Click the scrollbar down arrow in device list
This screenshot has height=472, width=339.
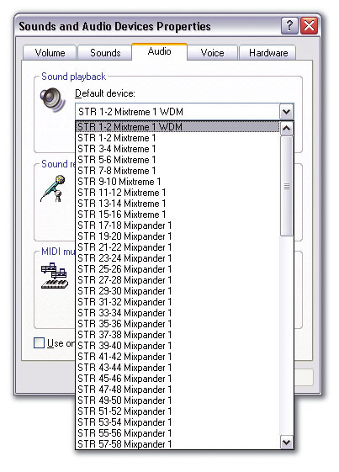pyautogui.click(x=286, y=442)
